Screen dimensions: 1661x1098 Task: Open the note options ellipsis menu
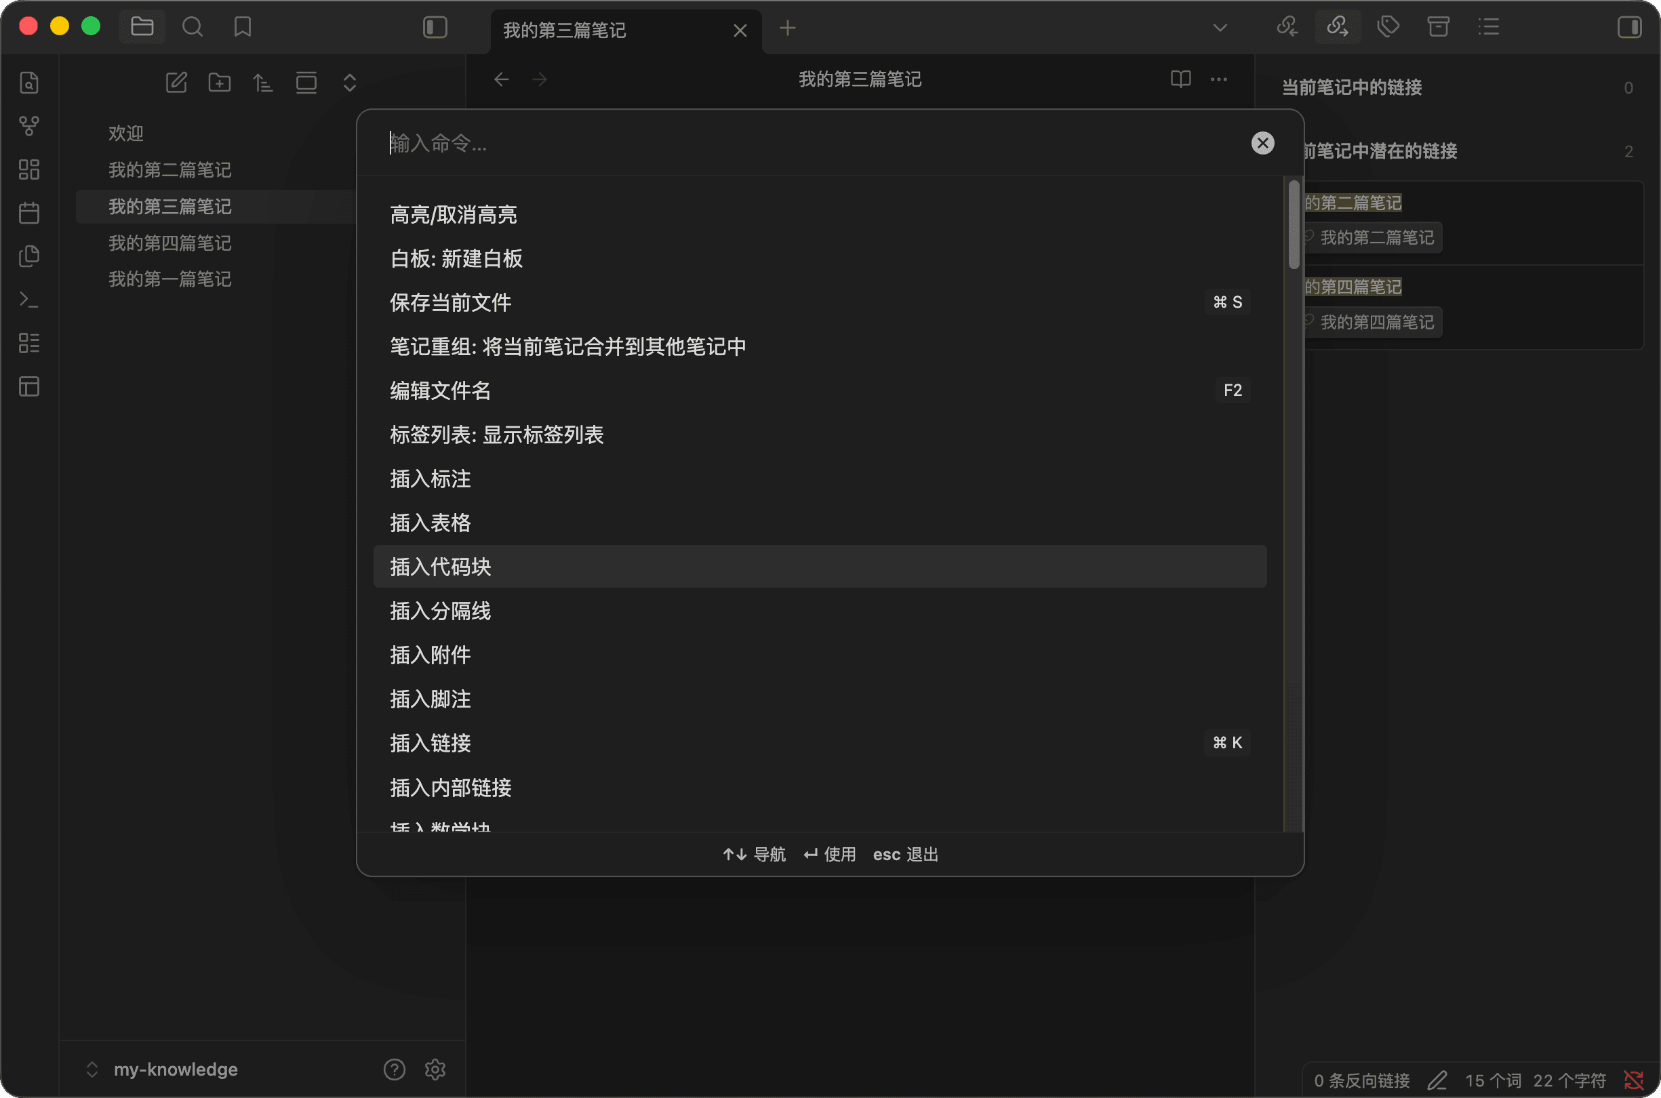click(x=1218, y=79)
